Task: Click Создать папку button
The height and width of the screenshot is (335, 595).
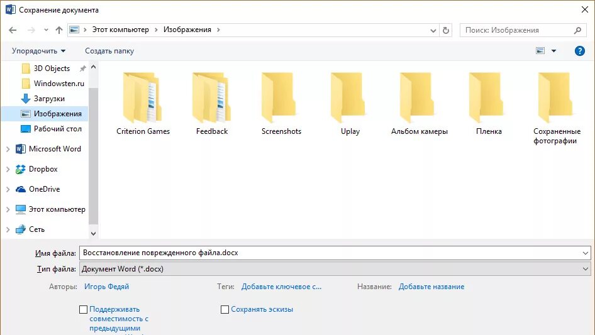Action: pyautogui.click(x=109, y=51)
